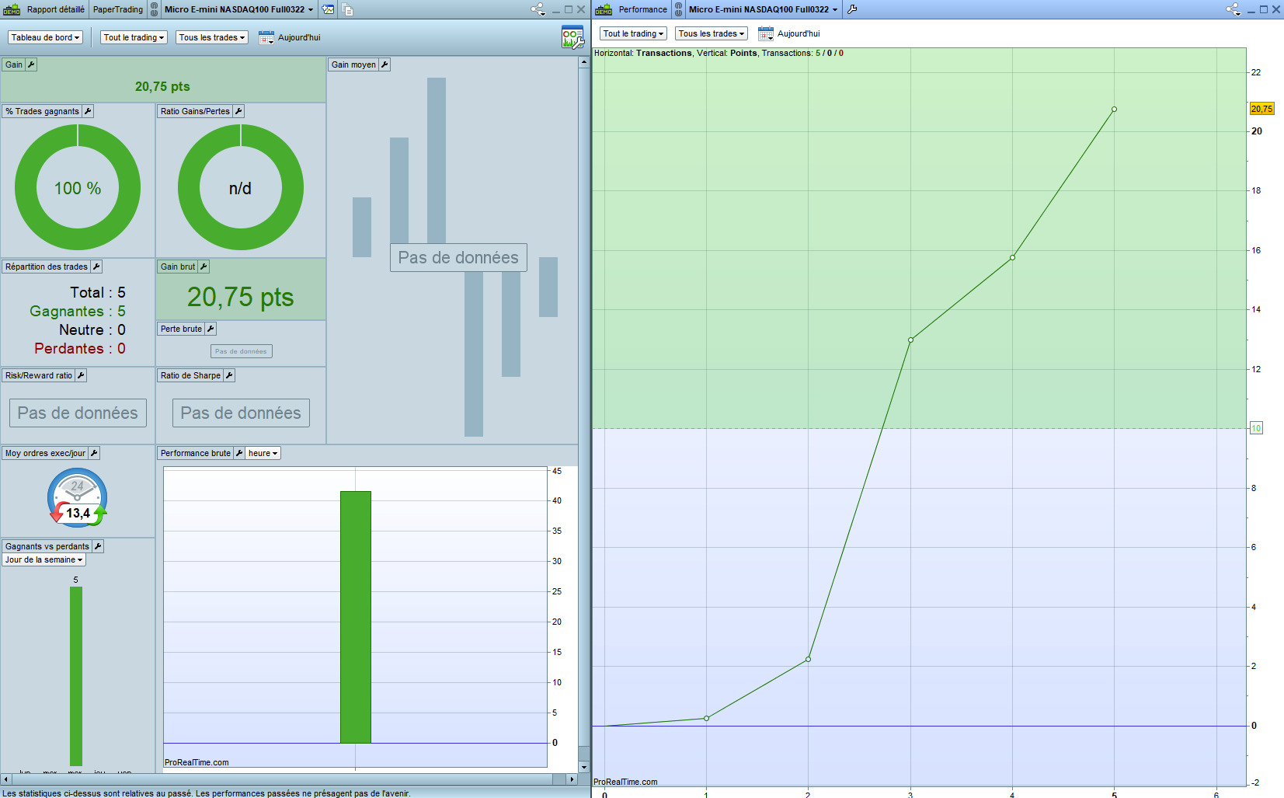
Task: Open the Jour de la semaine dropdown
Action: point(43,559)
